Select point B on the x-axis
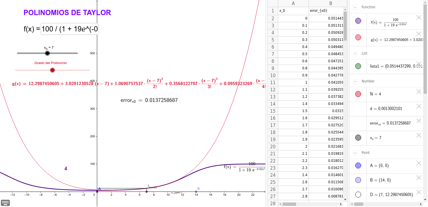 click(x=196, y=192)
